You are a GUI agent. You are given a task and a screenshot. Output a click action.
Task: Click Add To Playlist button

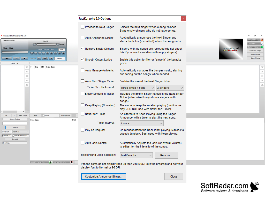click(41, 162)
